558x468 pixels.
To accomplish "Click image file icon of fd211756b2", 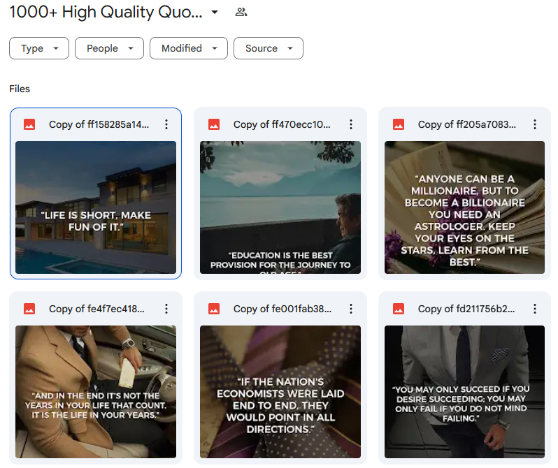I will 398,309.
